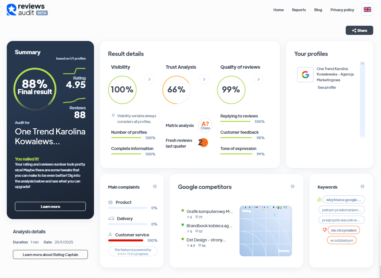Expand the Visibility details arrow

[x=149, y=79]
